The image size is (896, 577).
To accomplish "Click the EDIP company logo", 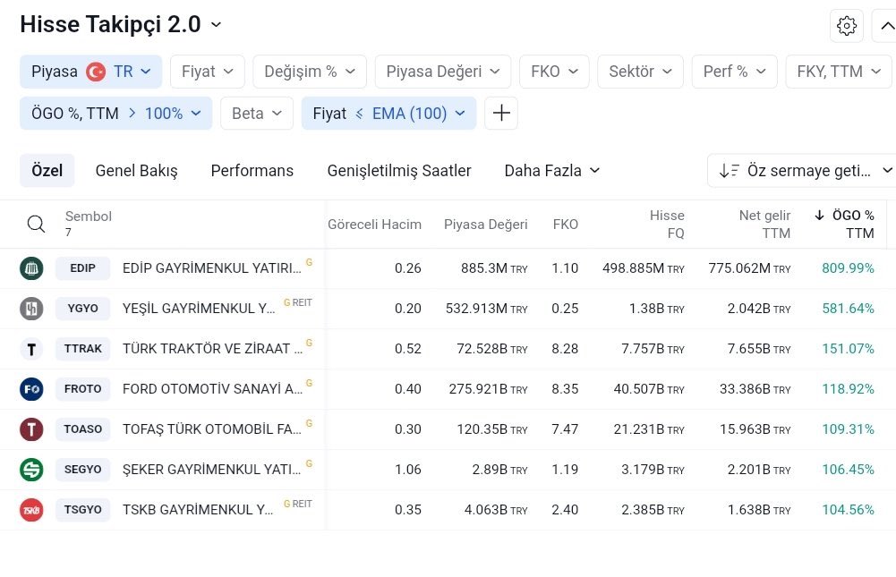I will [31, 268].
